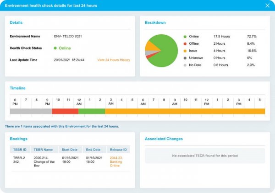Sort bookings by Release ID column header
The image size is (275, 193).
118,150
